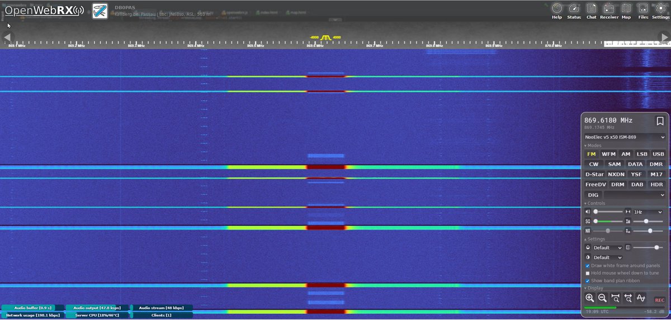Image resolution: width=671 pixels, height=320 pixels.
Task: Shift the frequency scale right arrow
Action: (x=664, y=37)
